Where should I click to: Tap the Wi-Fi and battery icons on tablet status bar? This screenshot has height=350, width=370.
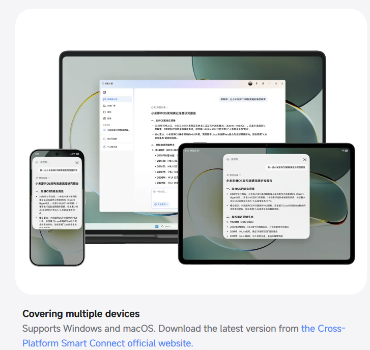pyautogui.click(x=345, y=151)
